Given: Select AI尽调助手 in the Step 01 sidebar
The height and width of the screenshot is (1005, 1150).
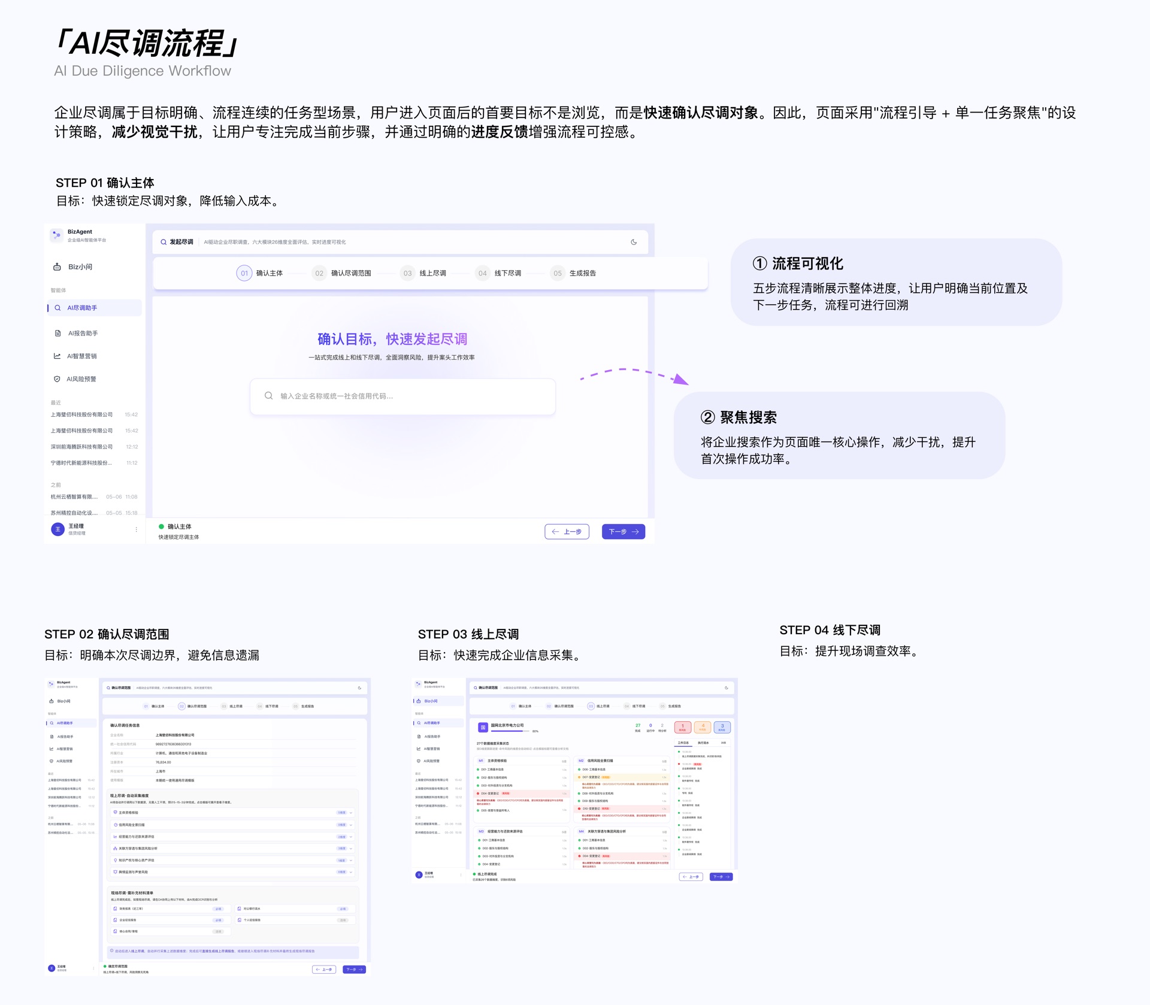Looking at the screenshot, I should click(95, 308).
